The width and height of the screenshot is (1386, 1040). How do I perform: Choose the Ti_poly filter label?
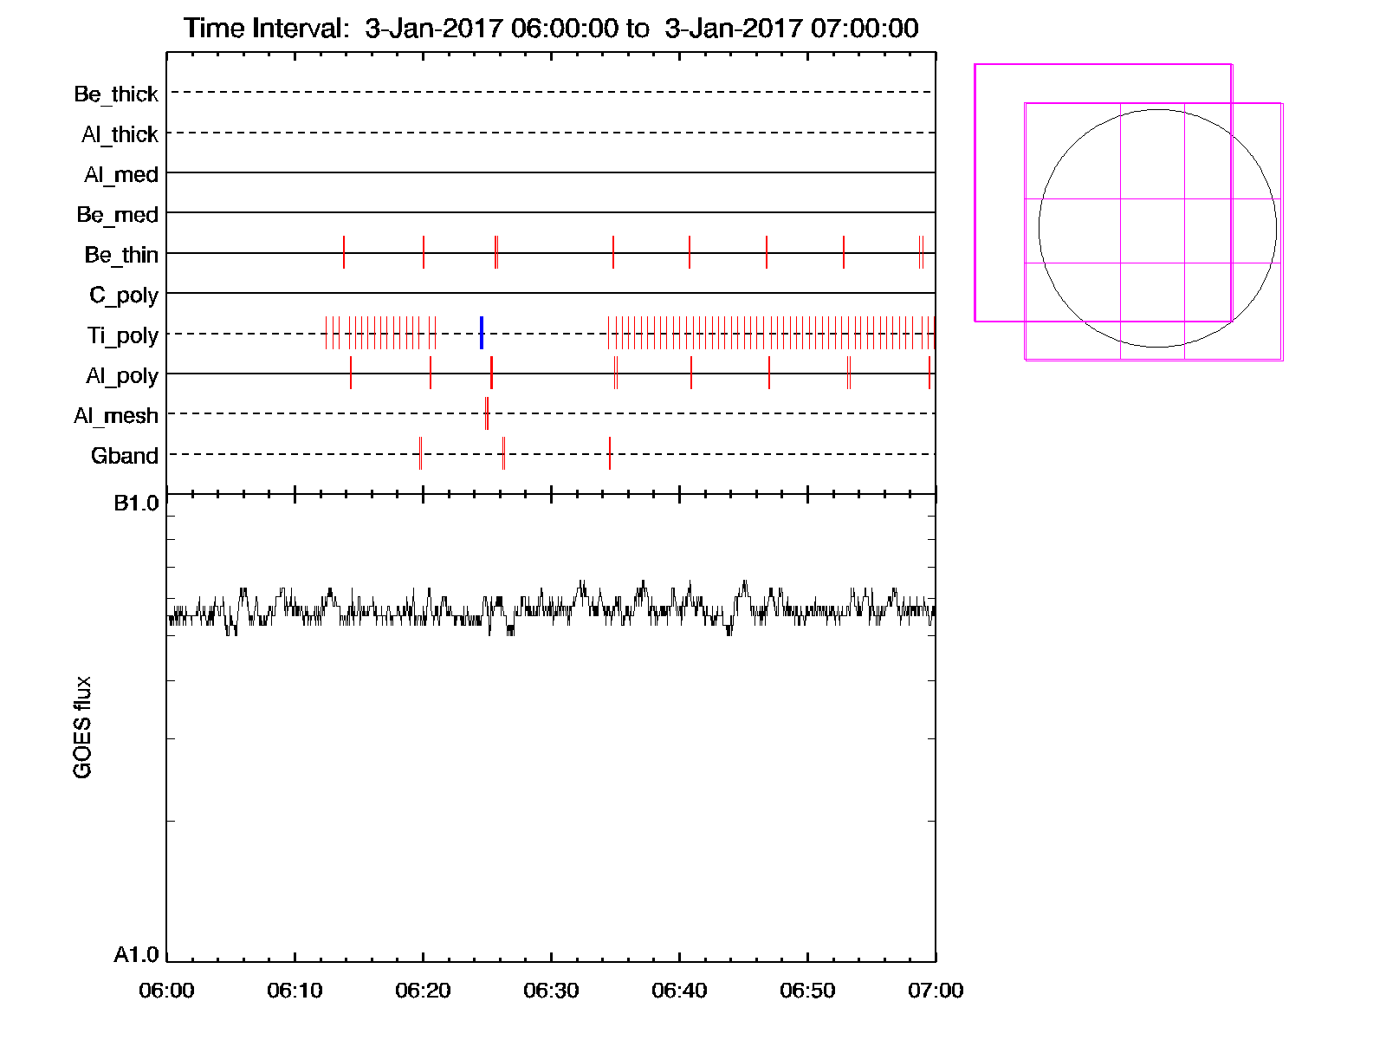click(x=123, y=335)
